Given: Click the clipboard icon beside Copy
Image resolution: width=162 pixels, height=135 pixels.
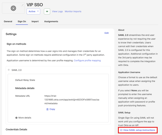Looking at the screenshot, I should point(48,109).
